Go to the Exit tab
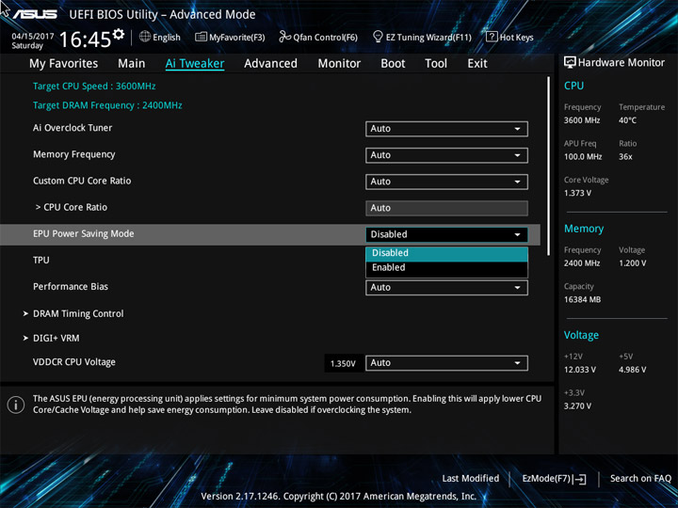This screenshot has width=678, height=508. (477, 64)
